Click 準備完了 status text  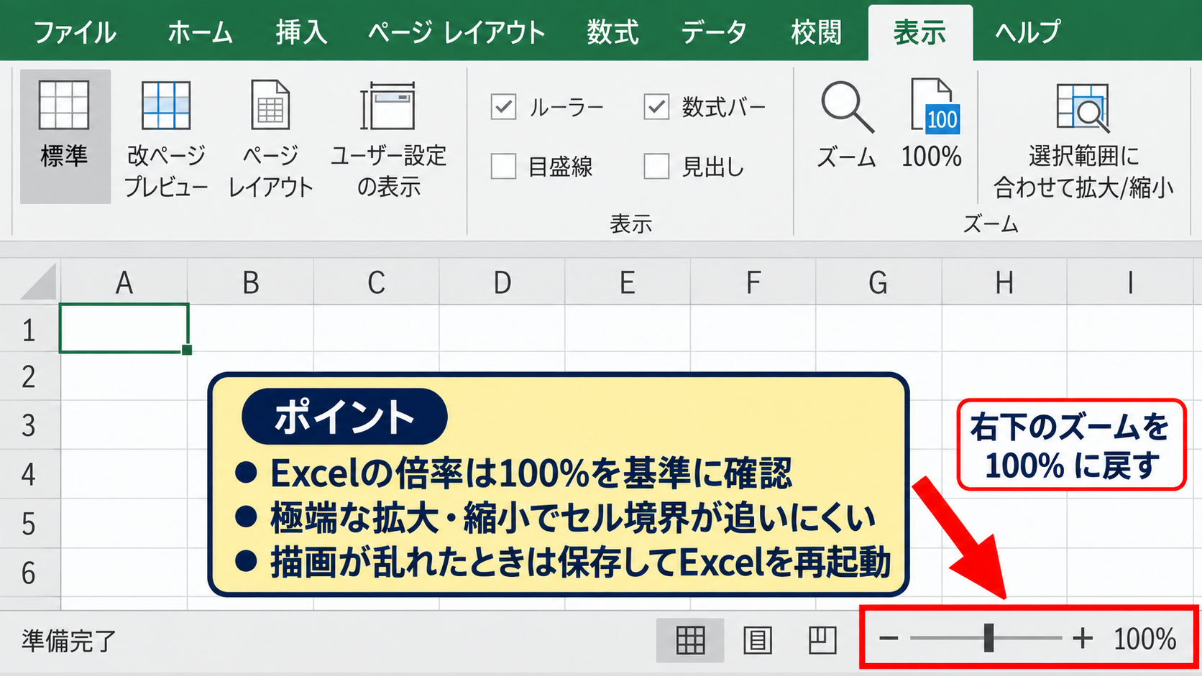tap(69, 640)
